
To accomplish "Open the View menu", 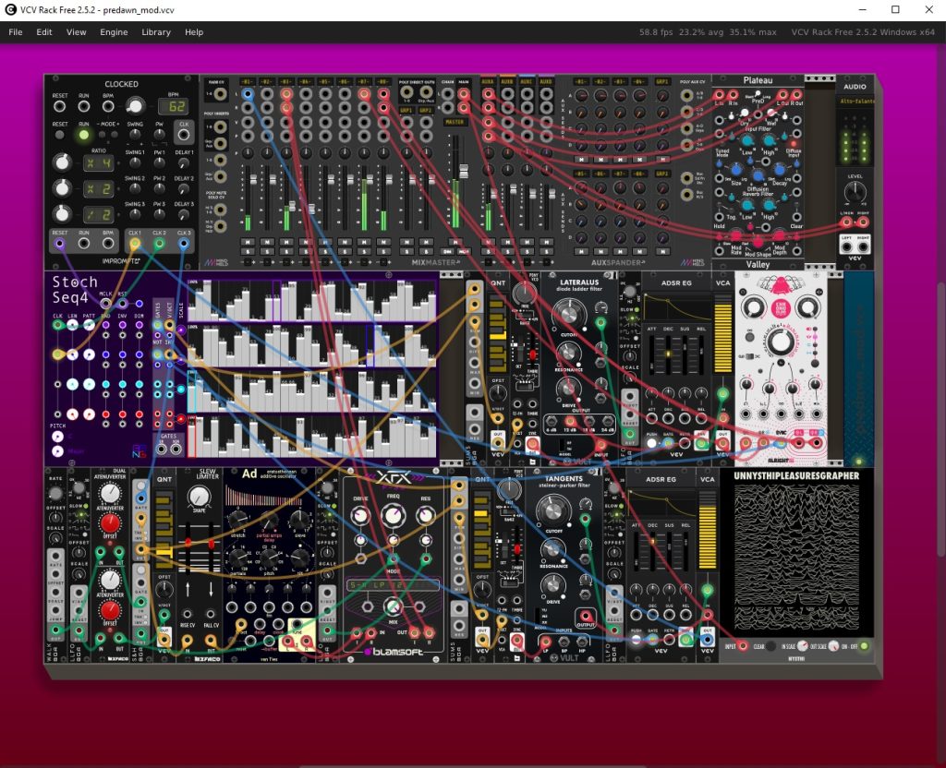I will [x=76, y=32].
